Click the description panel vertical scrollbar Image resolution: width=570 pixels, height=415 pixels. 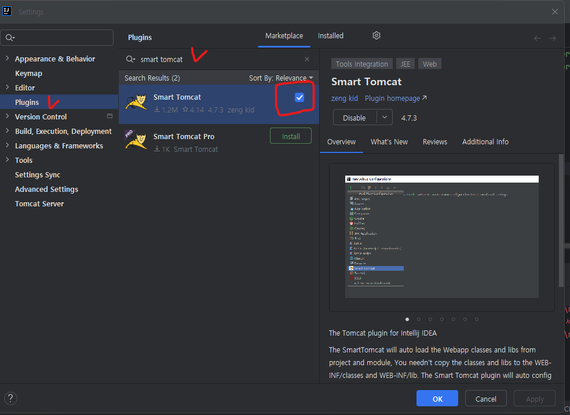[x=561, y=220]
